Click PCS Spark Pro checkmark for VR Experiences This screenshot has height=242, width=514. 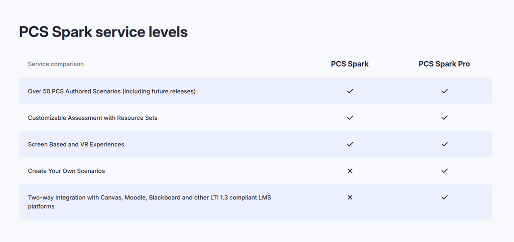click(x=444, y=144)
